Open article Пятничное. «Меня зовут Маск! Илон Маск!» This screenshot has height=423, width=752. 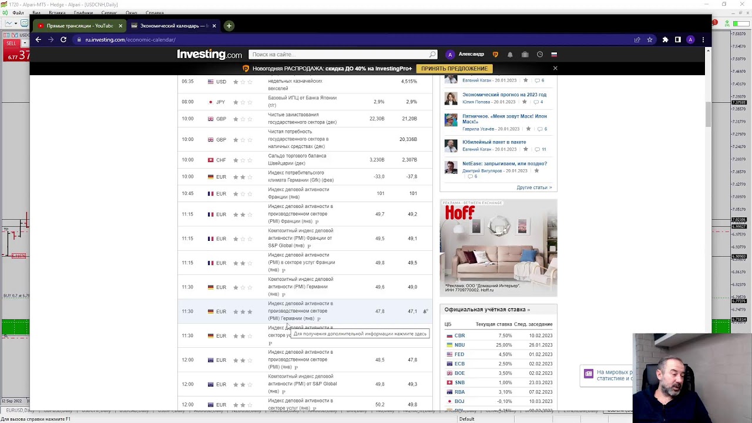tap(504, 119)
